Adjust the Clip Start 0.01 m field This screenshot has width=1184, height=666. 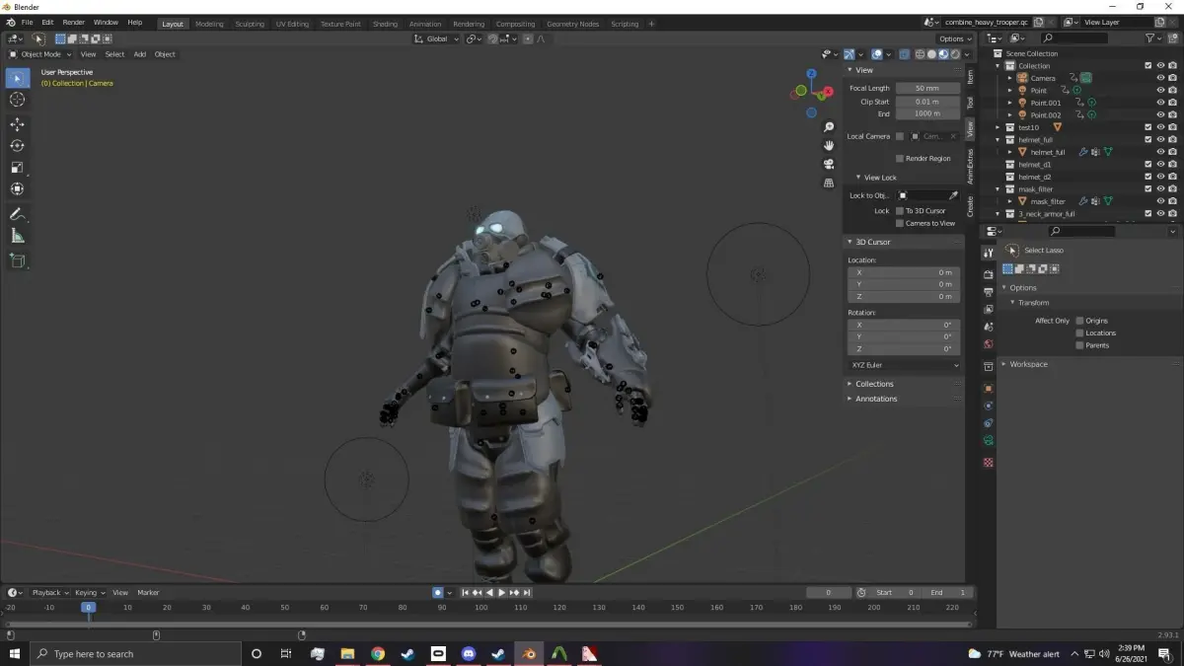click(x=927, y=102)
